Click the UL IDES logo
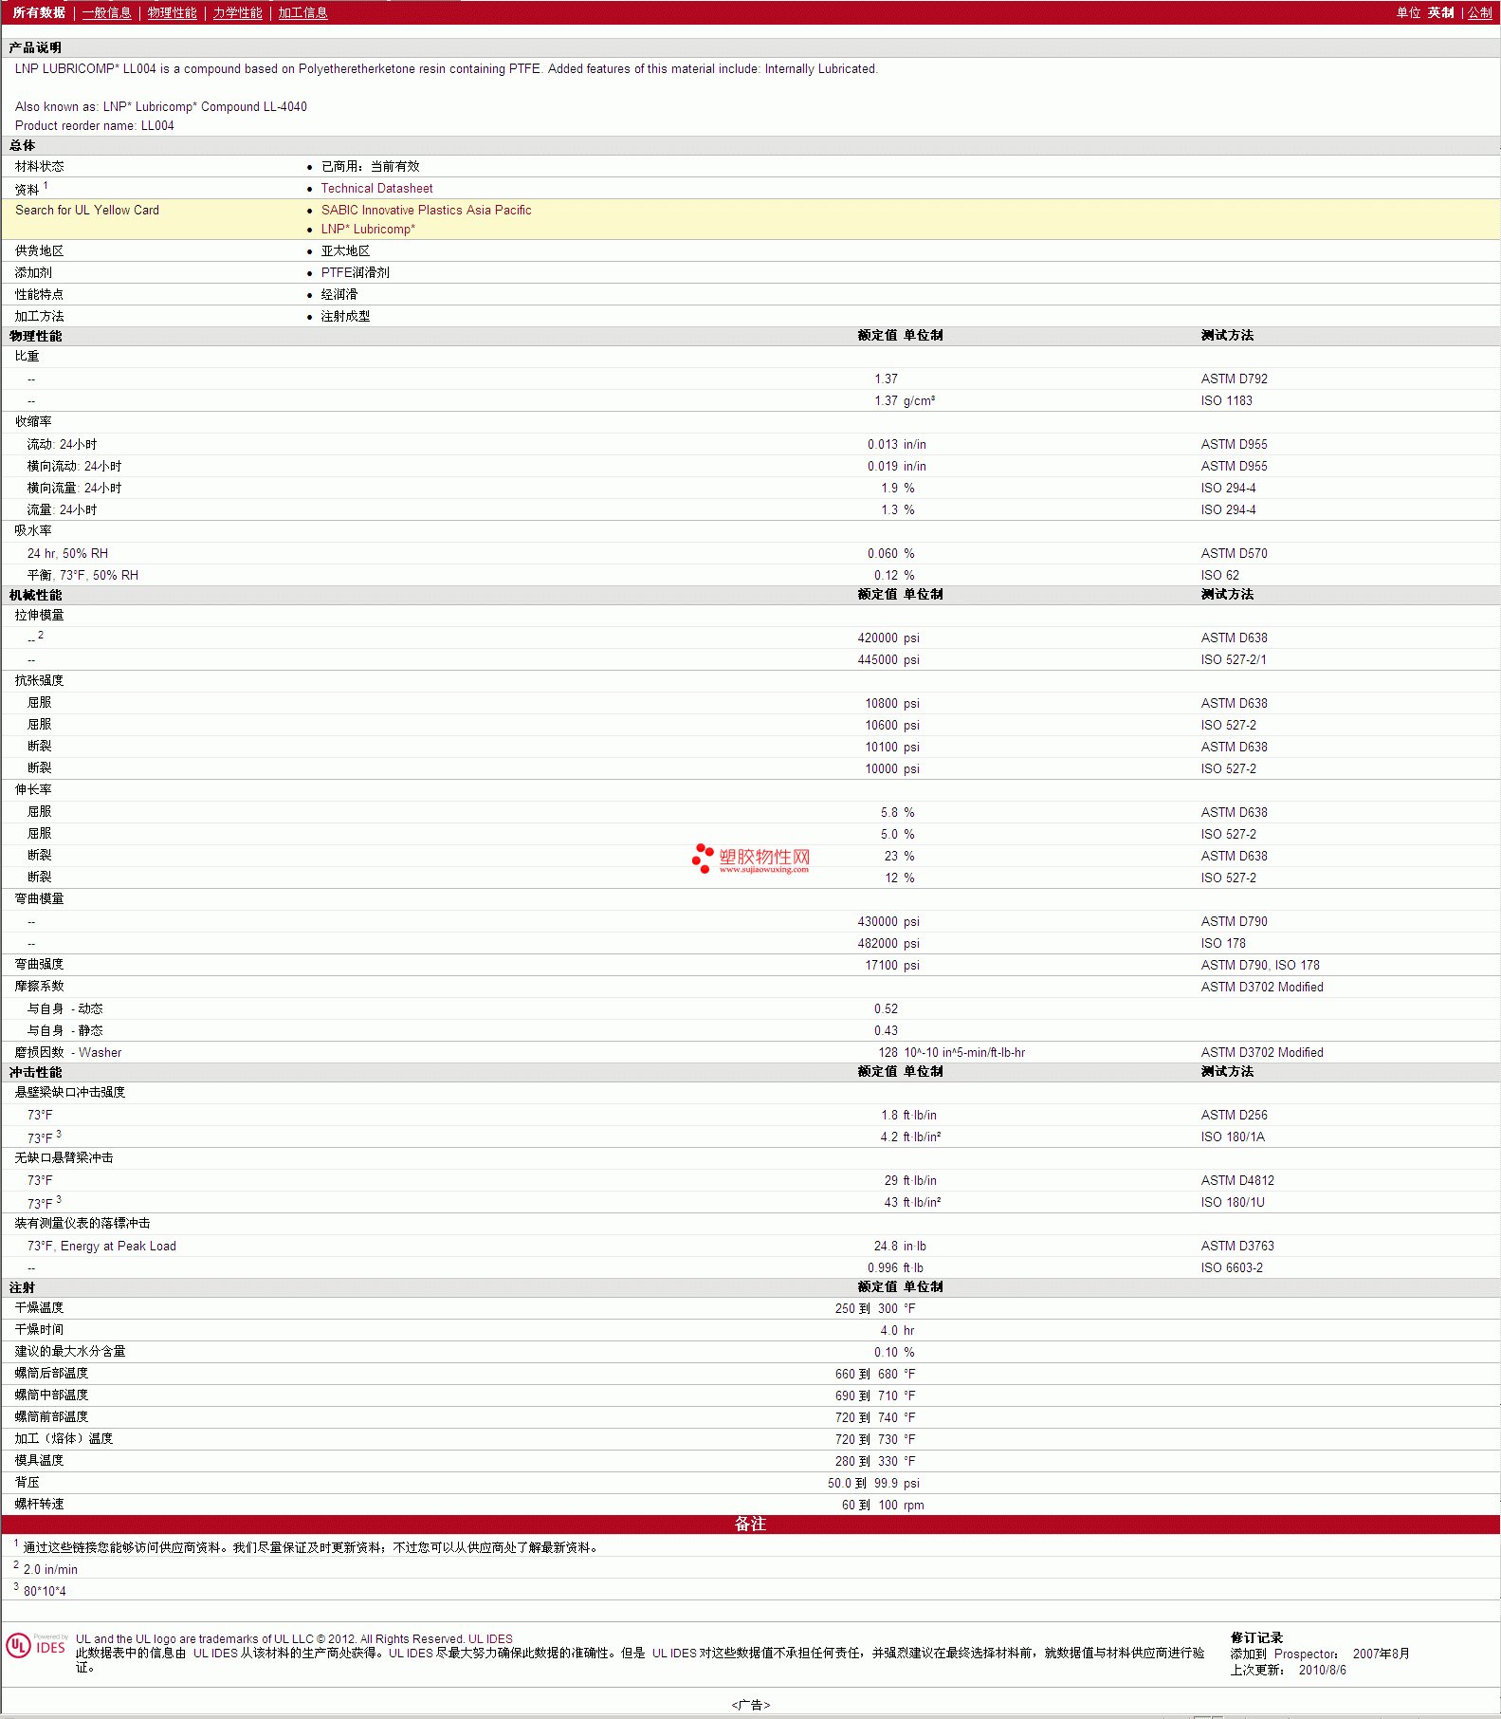Viewport: 1501px width, 1719px height. 36,1645
